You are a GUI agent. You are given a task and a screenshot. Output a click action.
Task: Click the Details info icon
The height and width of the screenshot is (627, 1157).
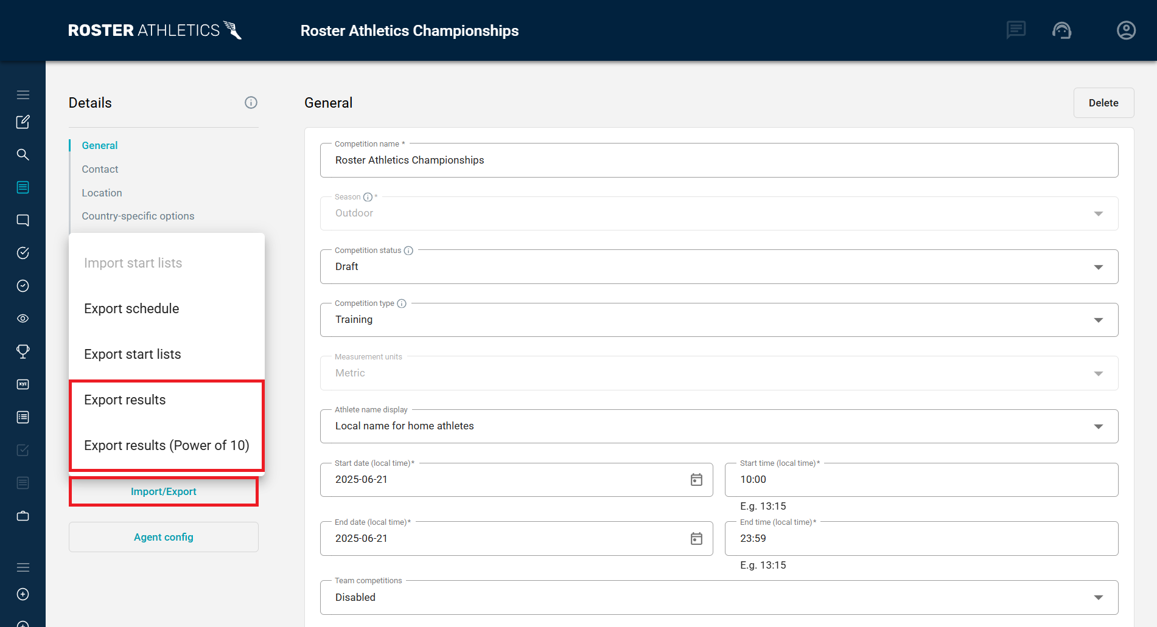251,103
